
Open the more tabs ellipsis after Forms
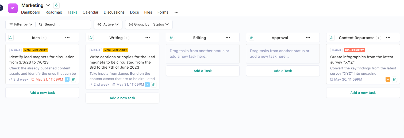coord(176,12)
